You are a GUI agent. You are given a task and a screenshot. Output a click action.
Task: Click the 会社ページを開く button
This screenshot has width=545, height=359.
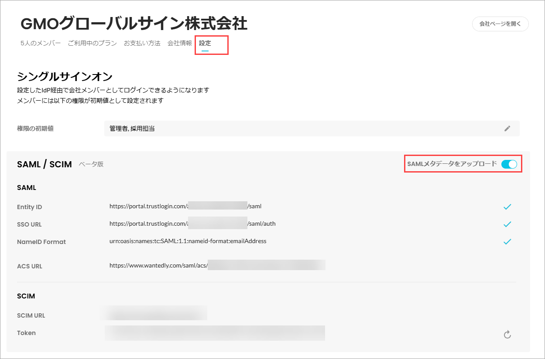500,24
